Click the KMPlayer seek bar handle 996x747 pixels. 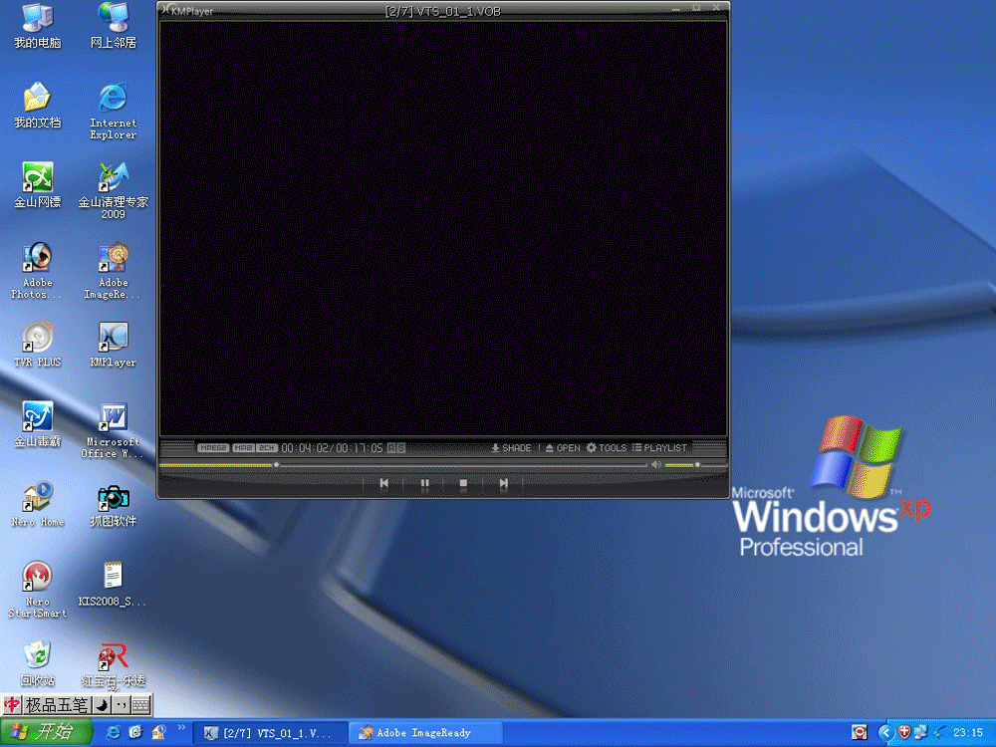pos(276,465)
